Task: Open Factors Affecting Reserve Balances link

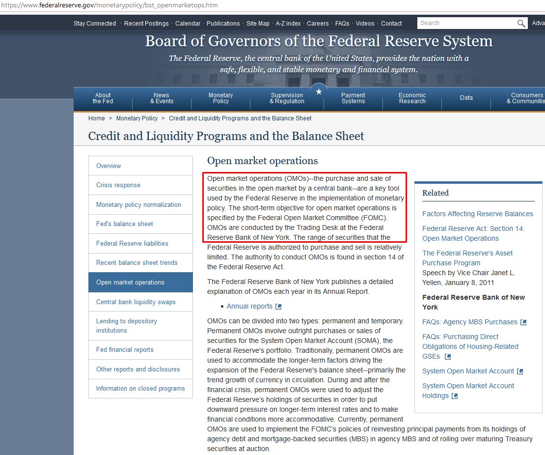Action: 478,214
